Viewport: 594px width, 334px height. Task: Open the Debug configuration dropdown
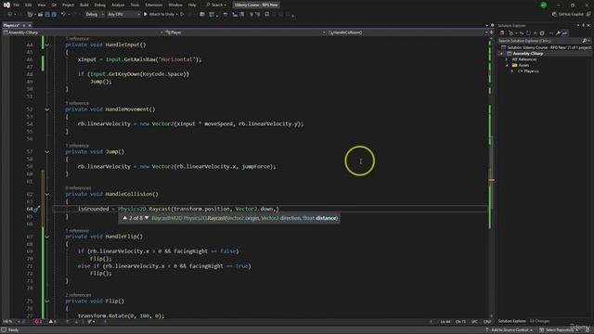[95, 15]
